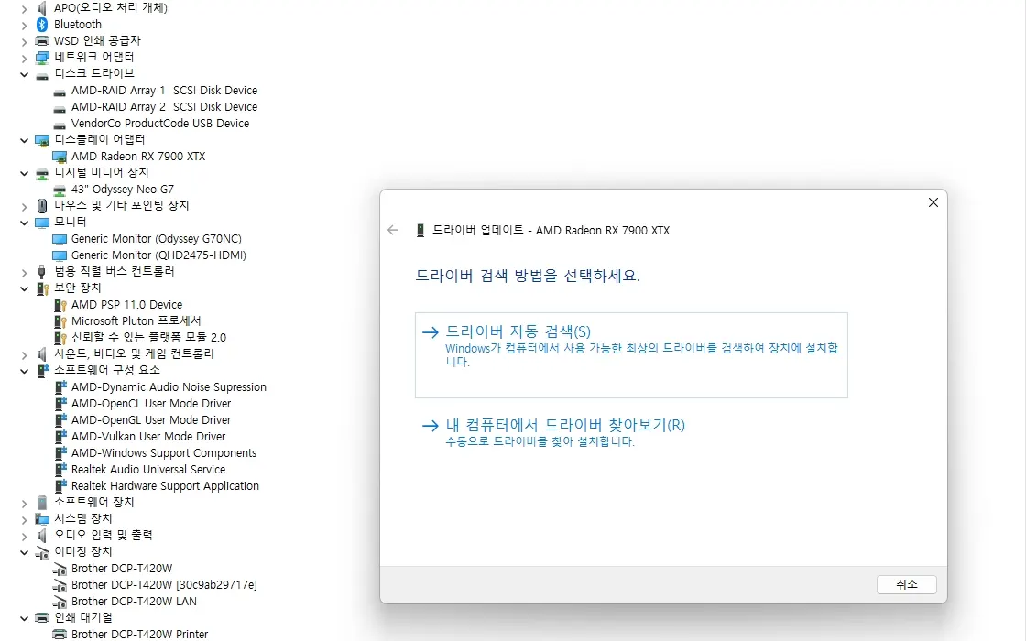Click the Generic Monitor (QHD2475-HDMI) icon

coord(60,255)
